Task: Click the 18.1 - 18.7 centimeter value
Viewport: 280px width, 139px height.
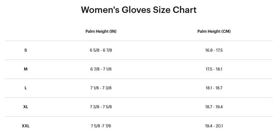Action: coord(214,88)
